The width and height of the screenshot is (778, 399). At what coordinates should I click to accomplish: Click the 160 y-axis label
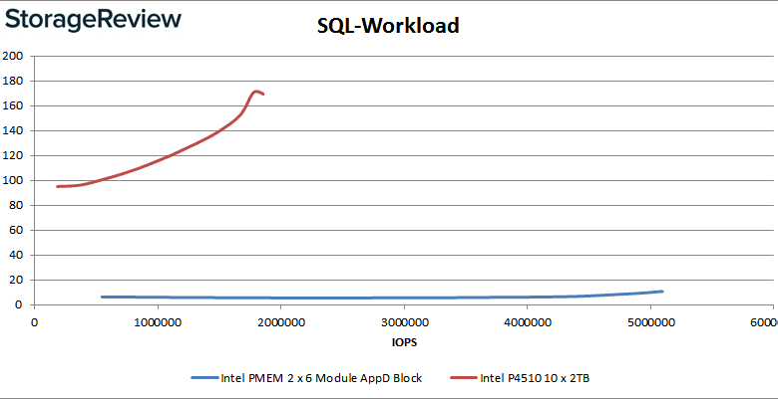pos(11,105)
